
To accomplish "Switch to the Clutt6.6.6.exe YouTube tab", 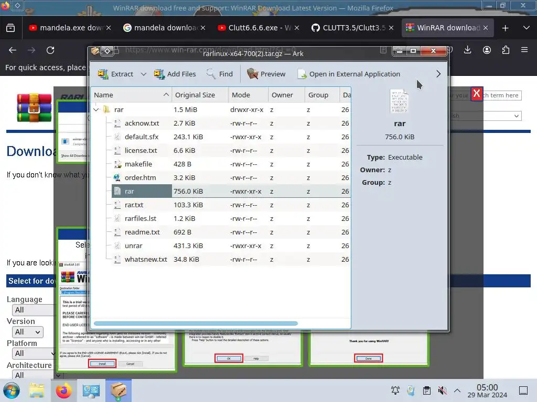I will (x=259, y=28).
